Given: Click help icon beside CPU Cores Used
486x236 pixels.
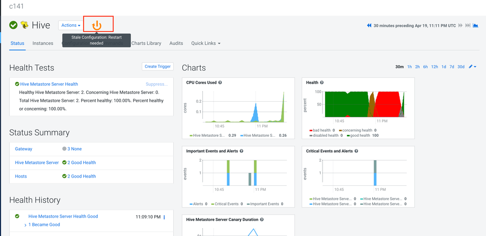Looking at the screenshot, I should tap(220, 83).
